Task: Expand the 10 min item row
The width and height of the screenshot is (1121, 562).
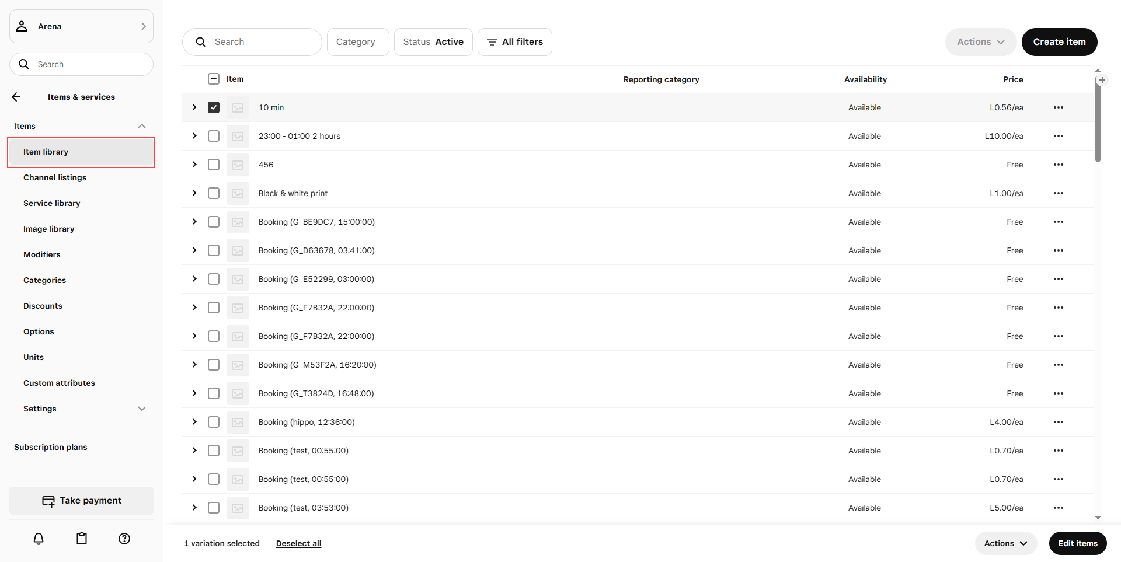Action: tap(194, 107)
